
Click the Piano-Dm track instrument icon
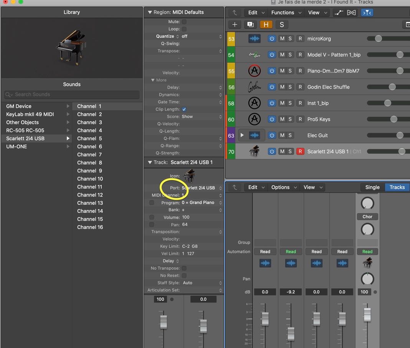click(x=254, y=71)
